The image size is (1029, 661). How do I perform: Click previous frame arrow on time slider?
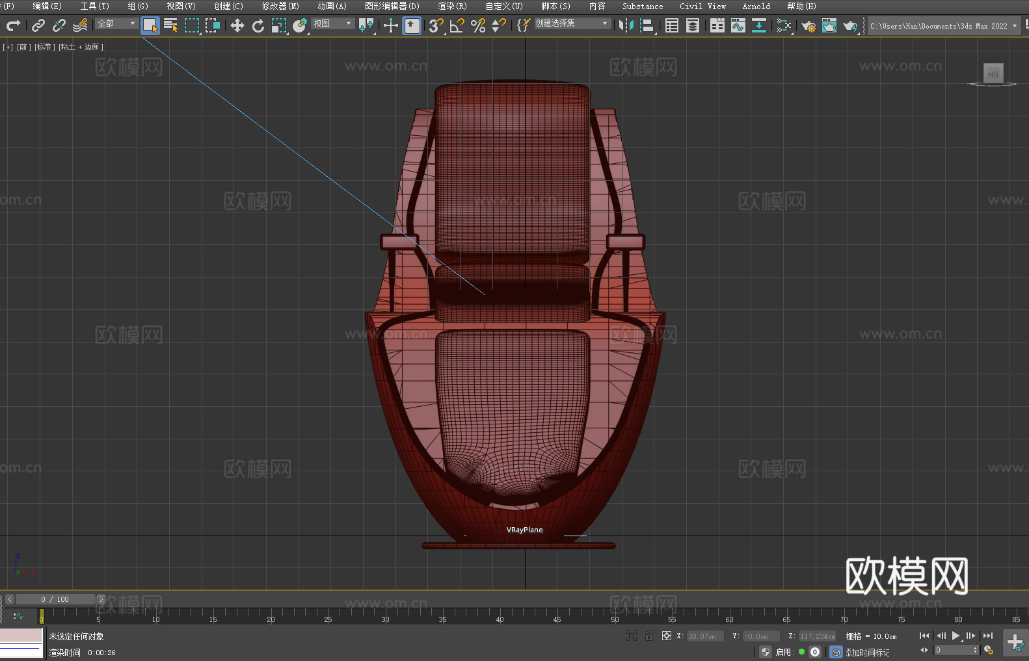click(x=9, y=599)
